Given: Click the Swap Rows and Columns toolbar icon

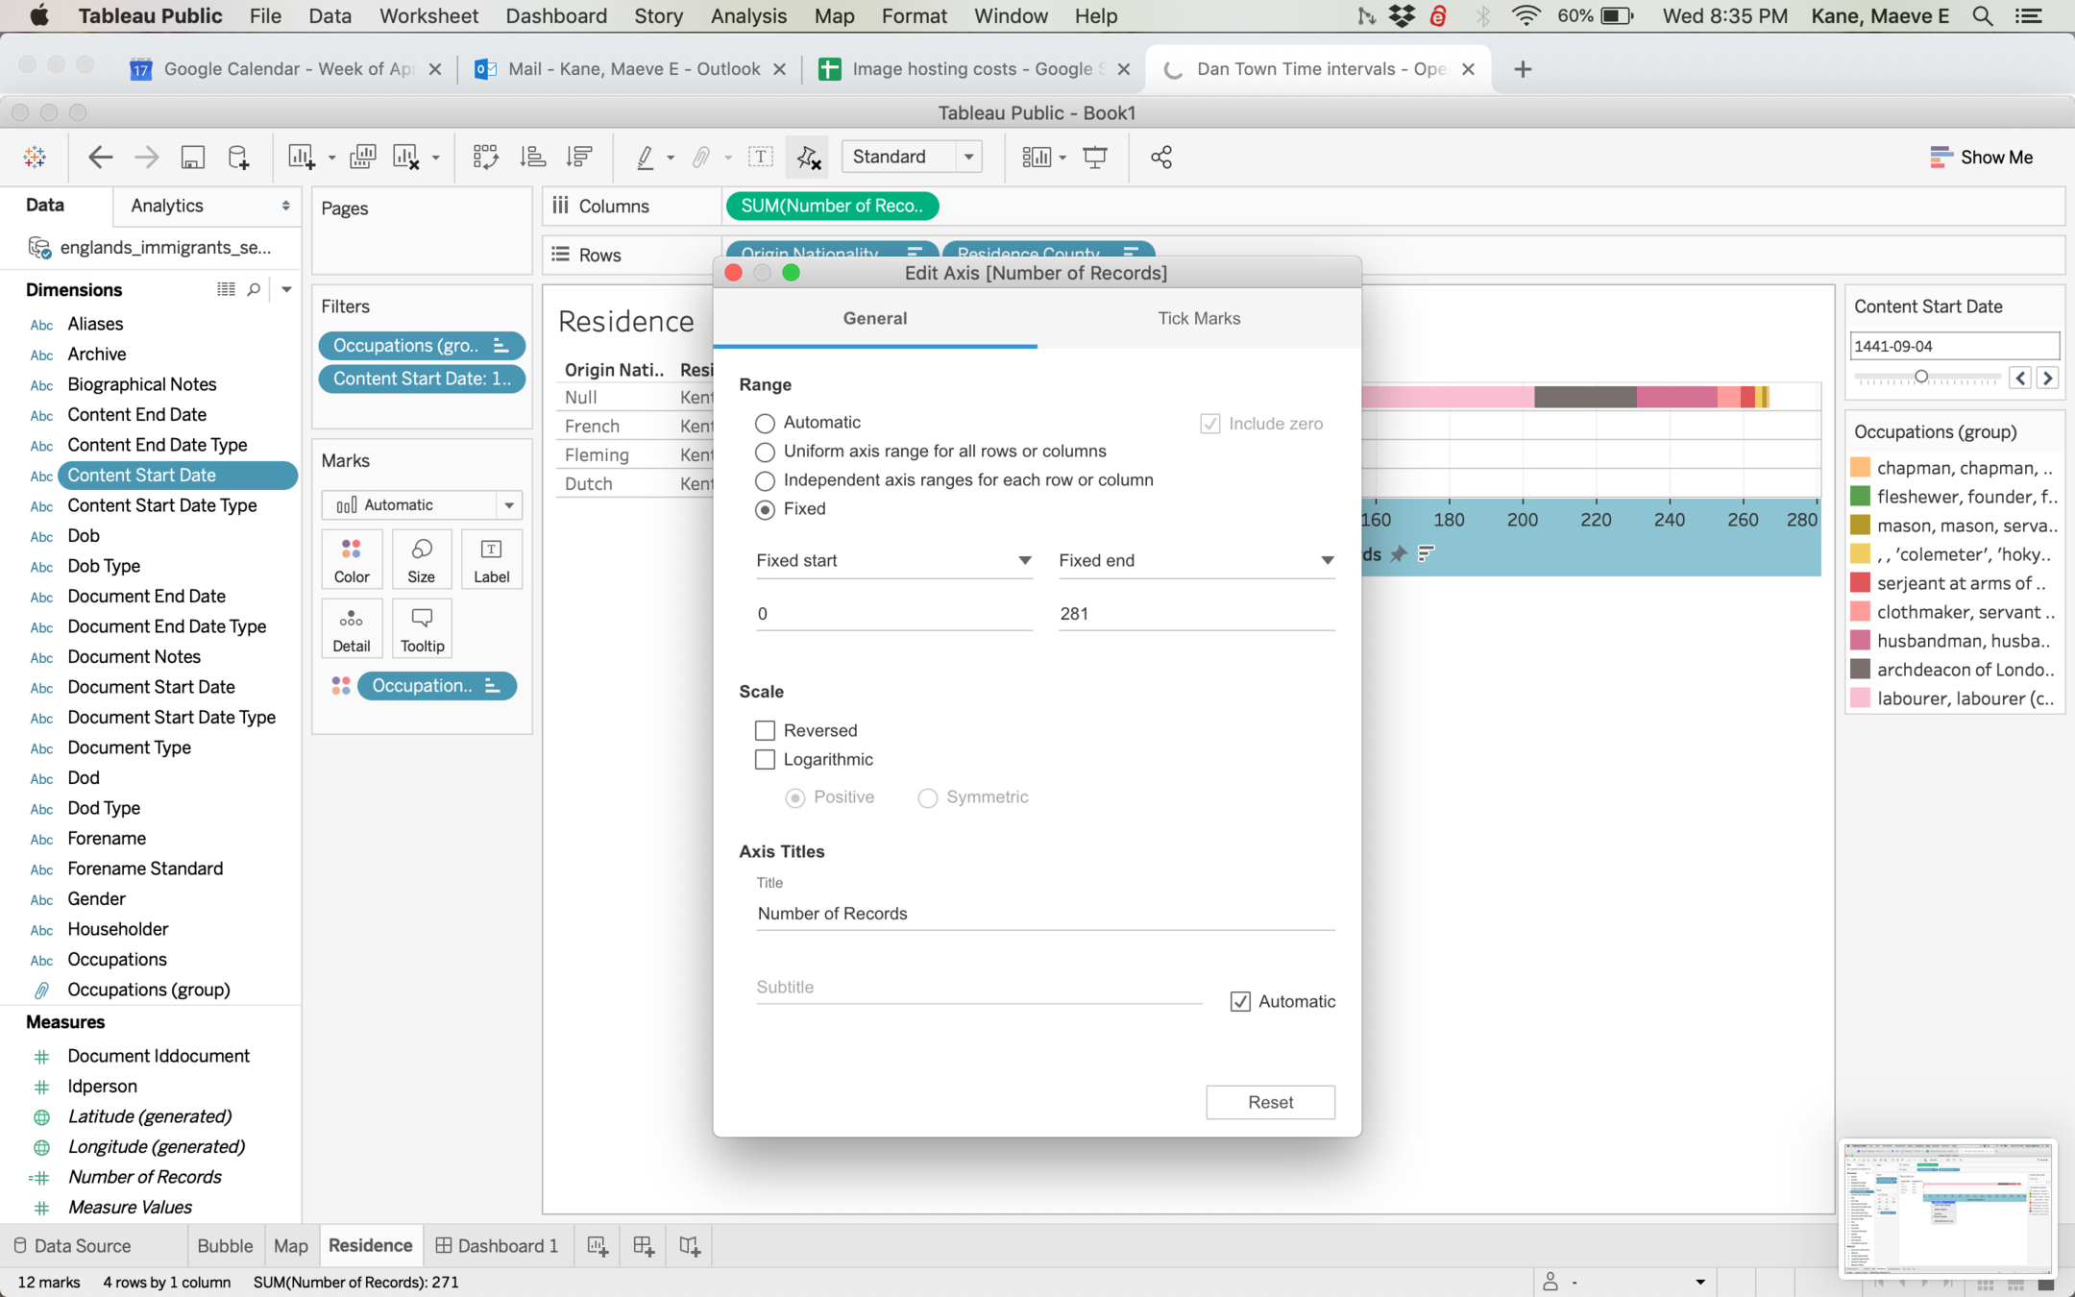Looking at the screenshot, I should 485,158.
